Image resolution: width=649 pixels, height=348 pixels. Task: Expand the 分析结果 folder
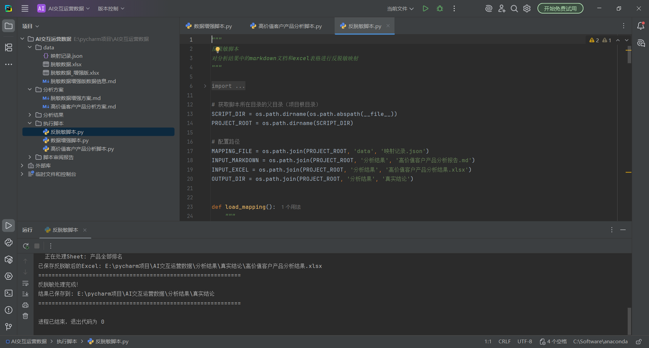point(30,115)
